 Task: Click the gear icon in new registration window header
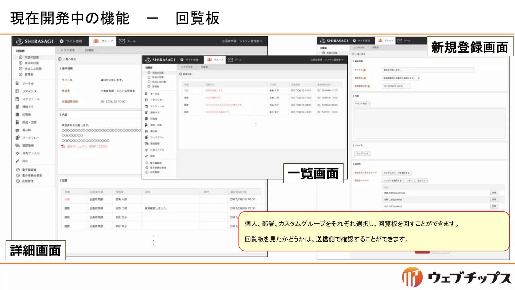tap(354, 41)
